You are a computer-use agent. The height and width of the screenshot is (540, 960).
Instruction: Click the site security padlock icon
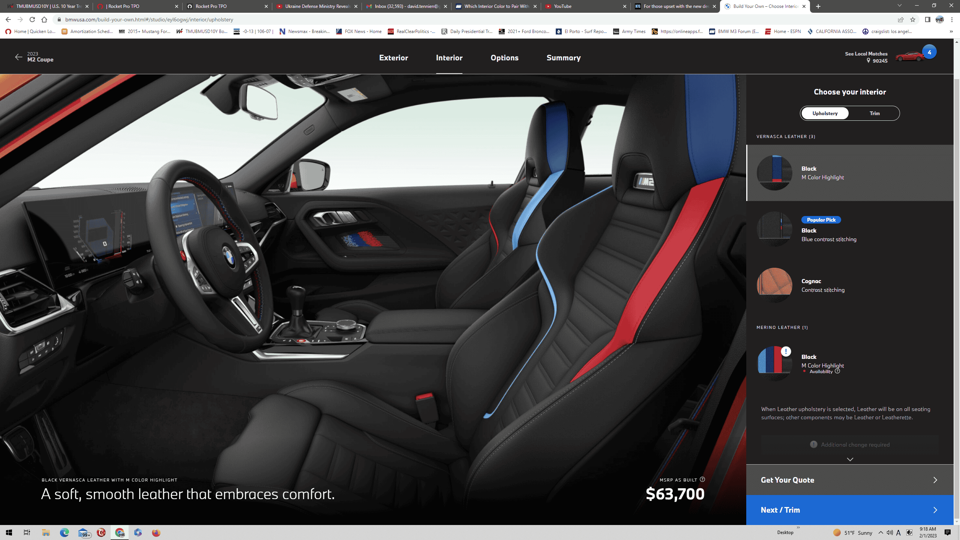click(59, 19)
